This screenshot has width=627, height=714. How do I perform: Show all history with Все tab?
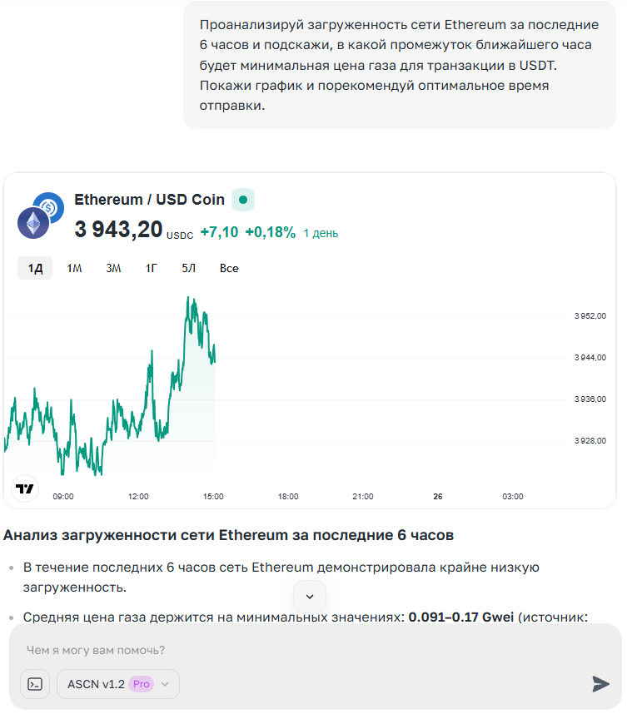pyautogui.click(x=229, y=268)
